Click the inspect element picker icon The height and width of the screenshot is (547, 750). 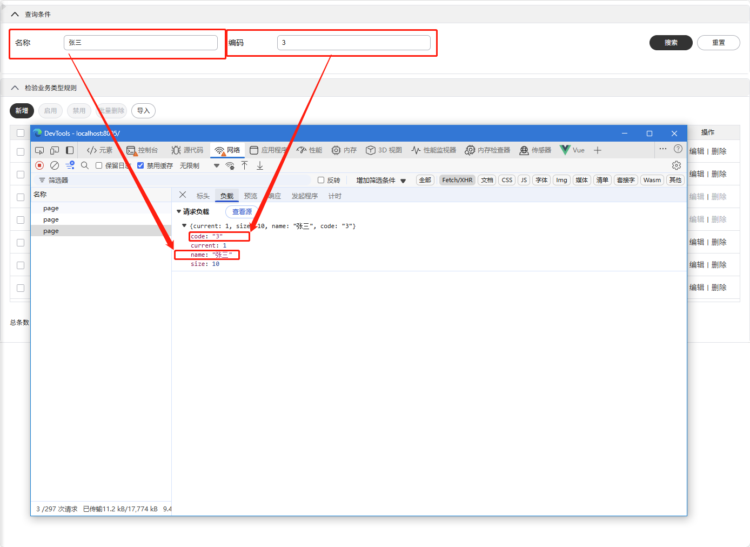pos(39,150)
